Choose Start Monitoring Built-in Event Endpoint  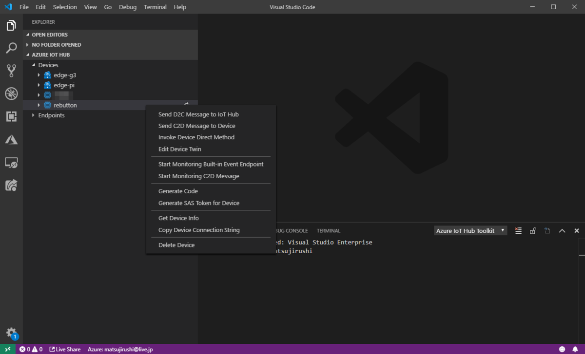[211, 164]
